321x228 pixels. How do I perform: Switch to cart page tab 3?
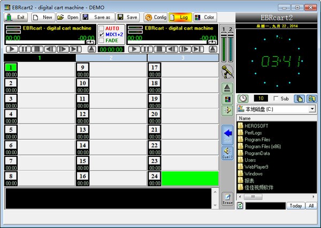[x=183, y=58]
